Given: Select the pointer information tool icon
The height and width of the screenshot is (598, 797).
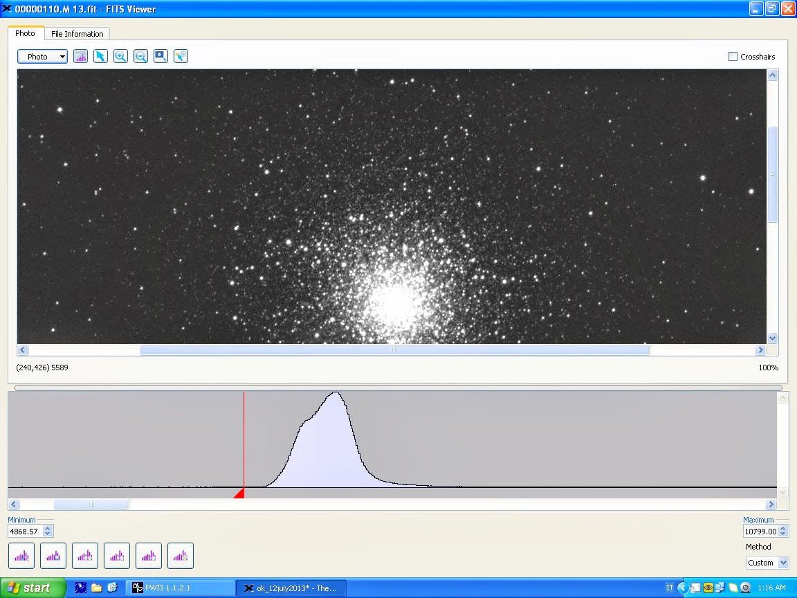Looking at the screenshot, I should [x=181, y=57].
